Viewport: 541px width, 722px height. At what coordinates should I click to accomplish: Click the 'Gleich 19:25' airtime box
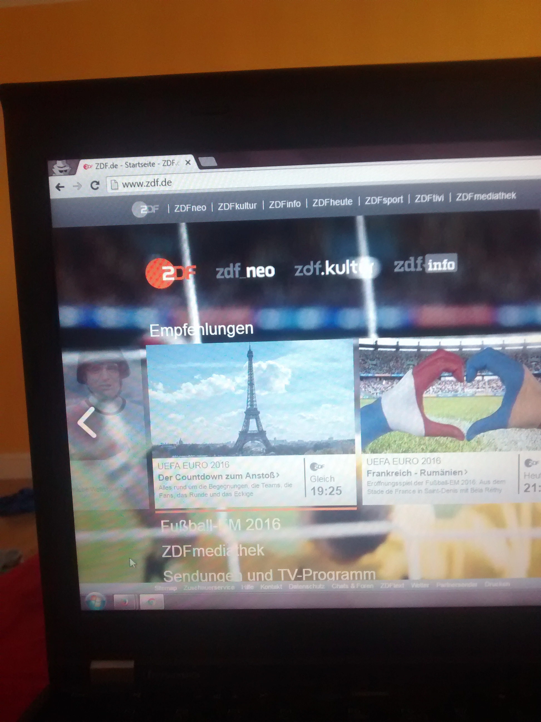326,485
